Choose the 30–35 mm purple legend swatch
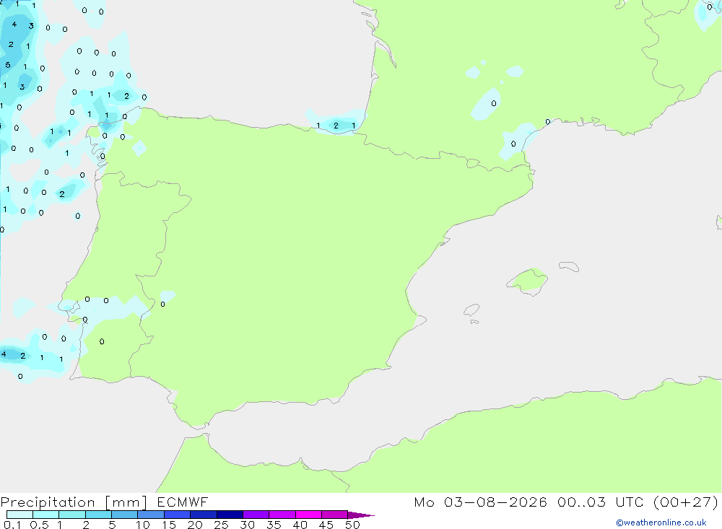722x529 pixels. click(256, 515)
